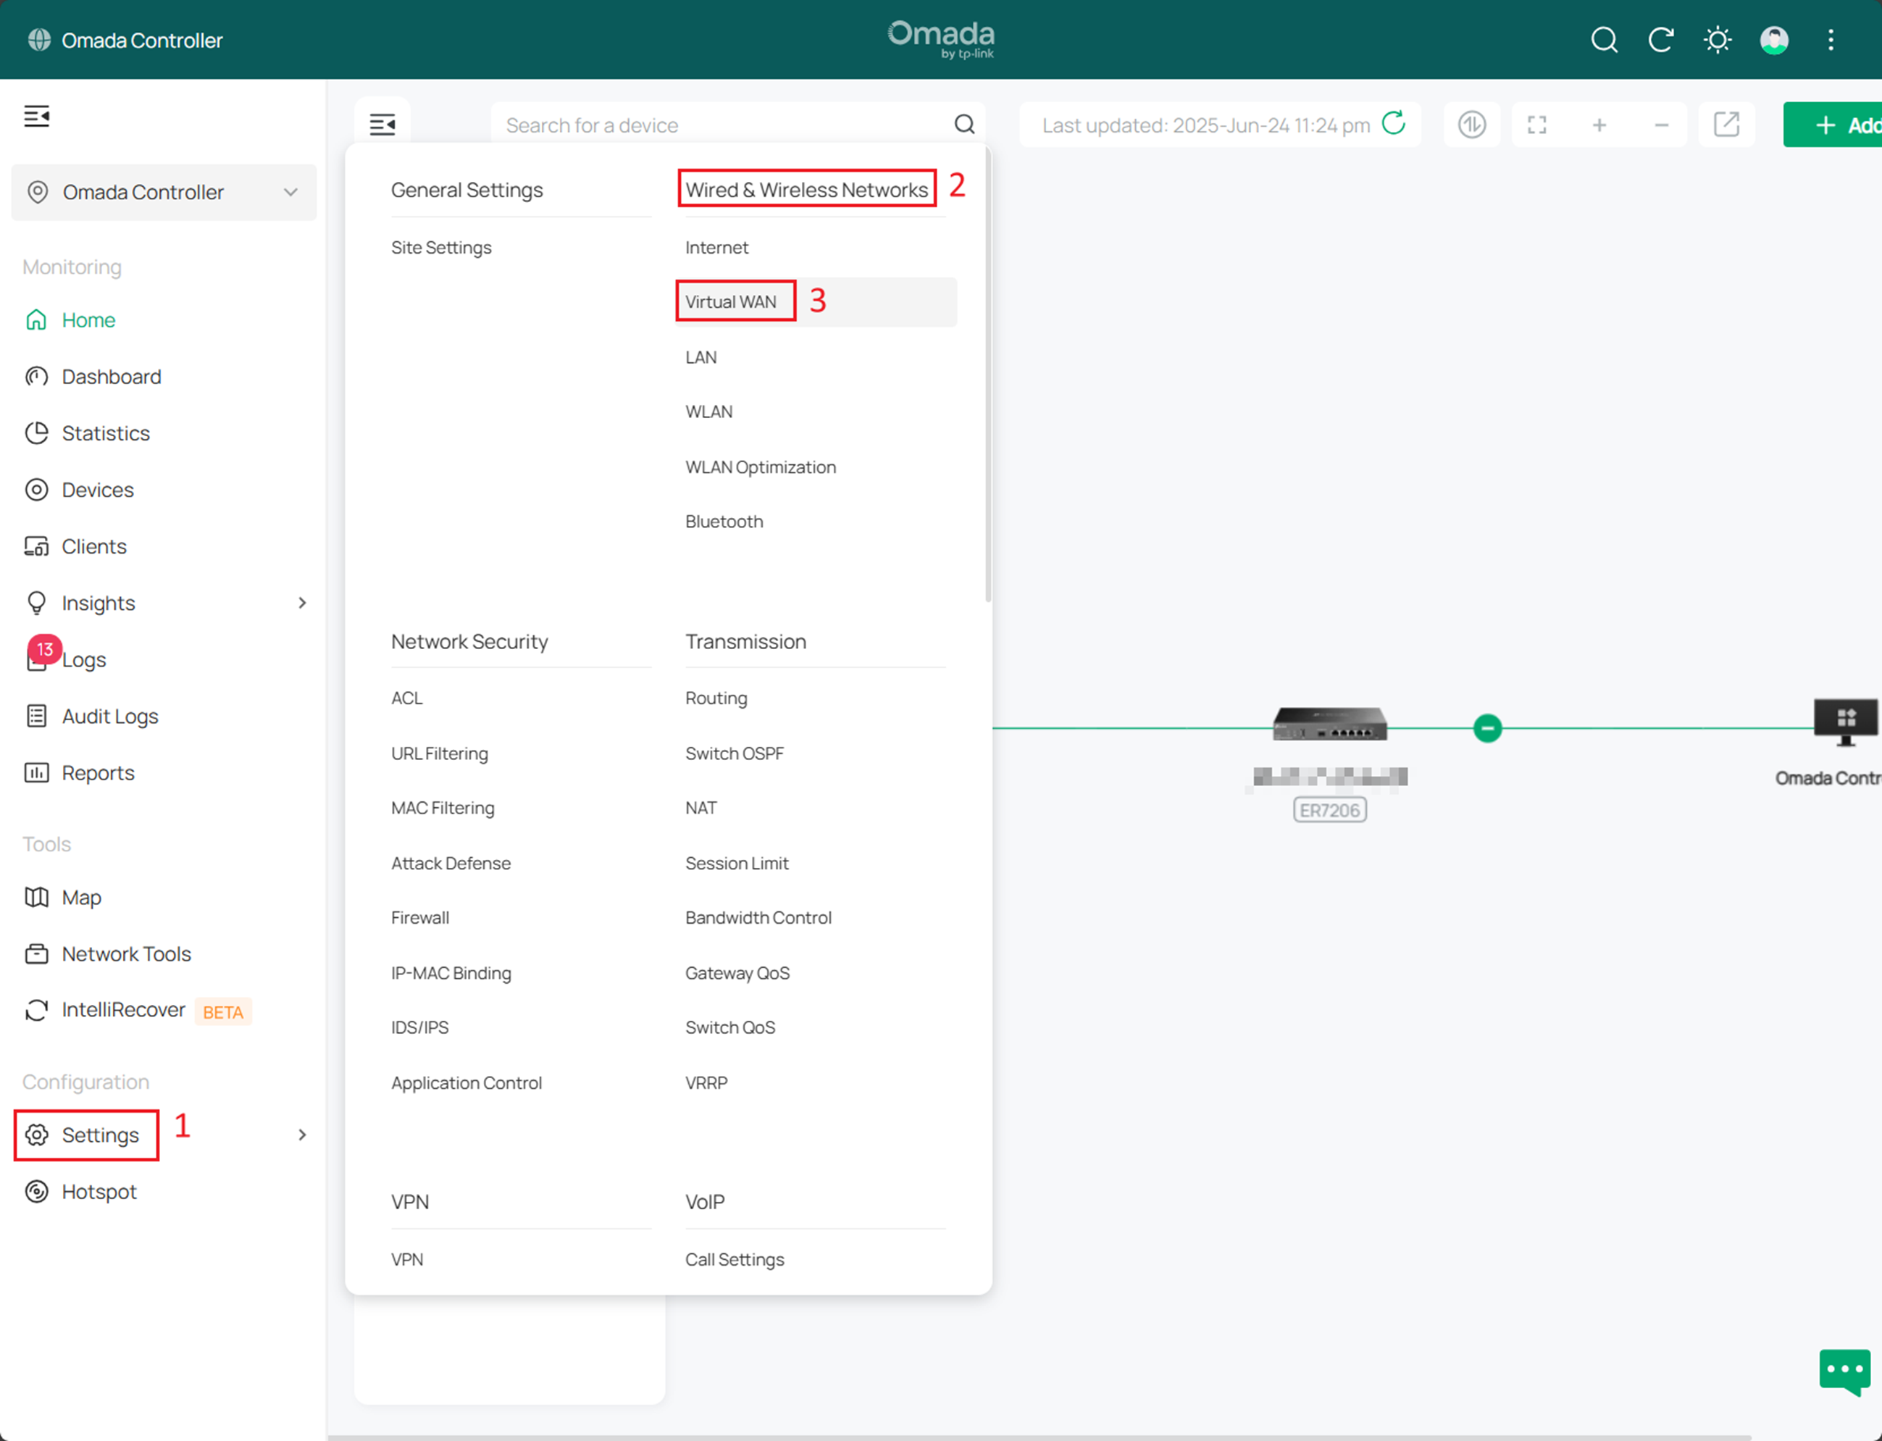Open Audit Logs in sidebar
Image resolution: width=1882 pixels, height=1441 pixels.
(x=110, y=717)
